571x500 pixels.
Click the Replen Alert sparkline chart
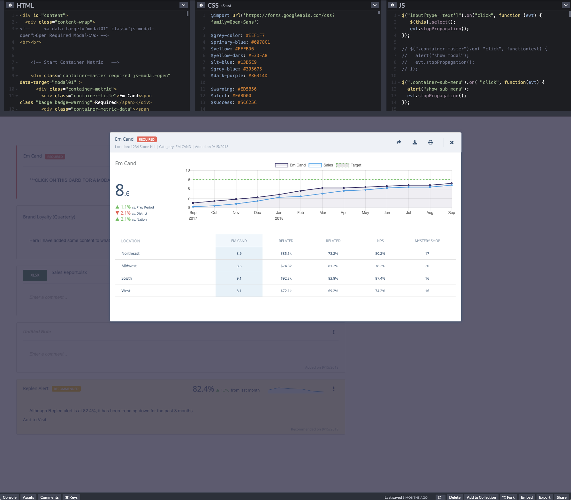[295, 389]
